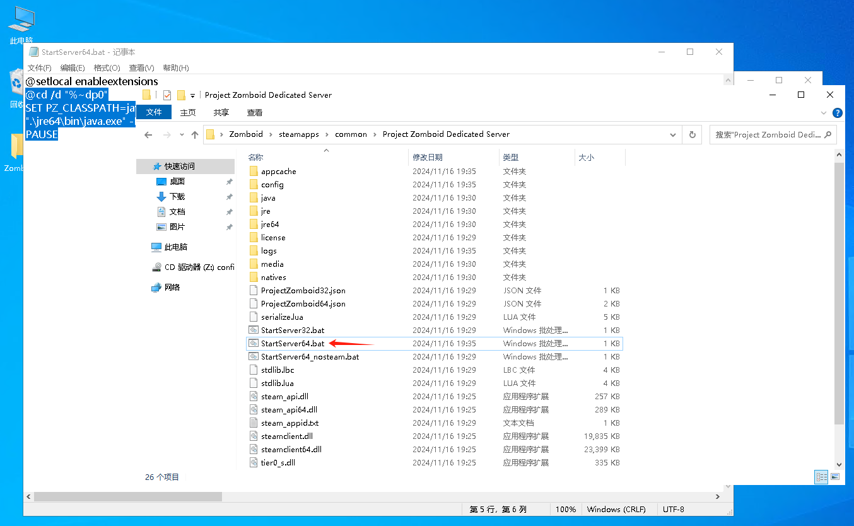Open Notepad View menu

point(141,68)
